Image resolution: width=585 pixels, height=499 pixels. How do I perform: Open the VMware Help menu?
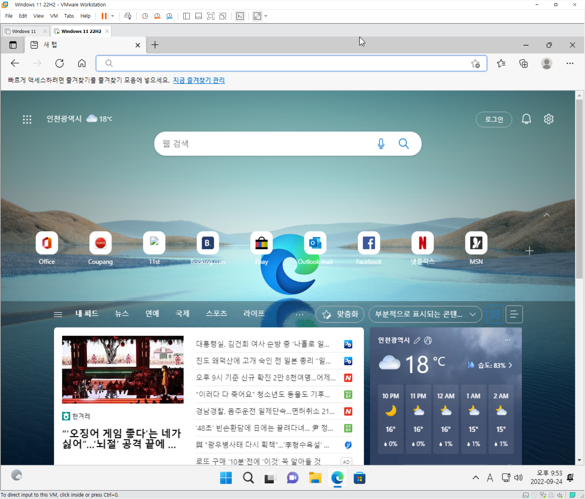point(85,16)
